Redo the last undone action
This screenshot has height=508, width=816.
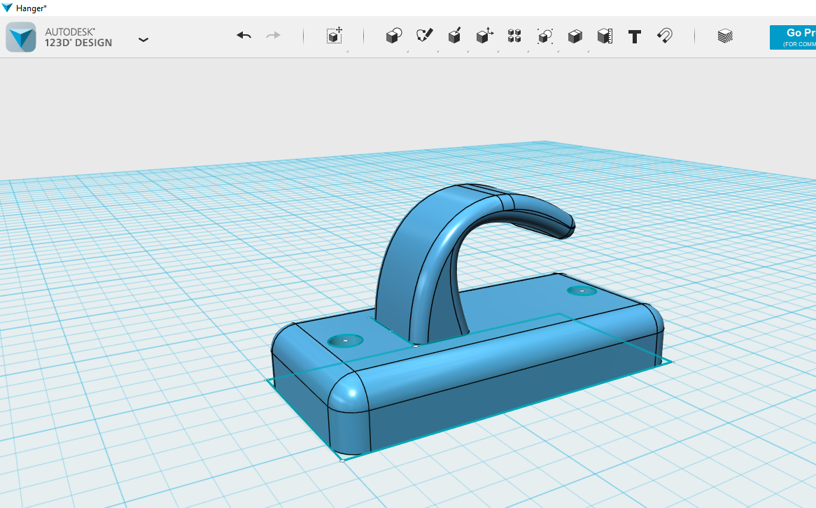click(x=273, y=36)
